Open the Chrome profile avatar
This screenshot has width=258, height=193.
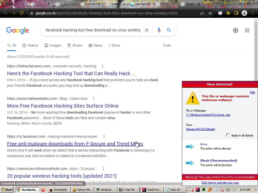click(x=244, y=13)
